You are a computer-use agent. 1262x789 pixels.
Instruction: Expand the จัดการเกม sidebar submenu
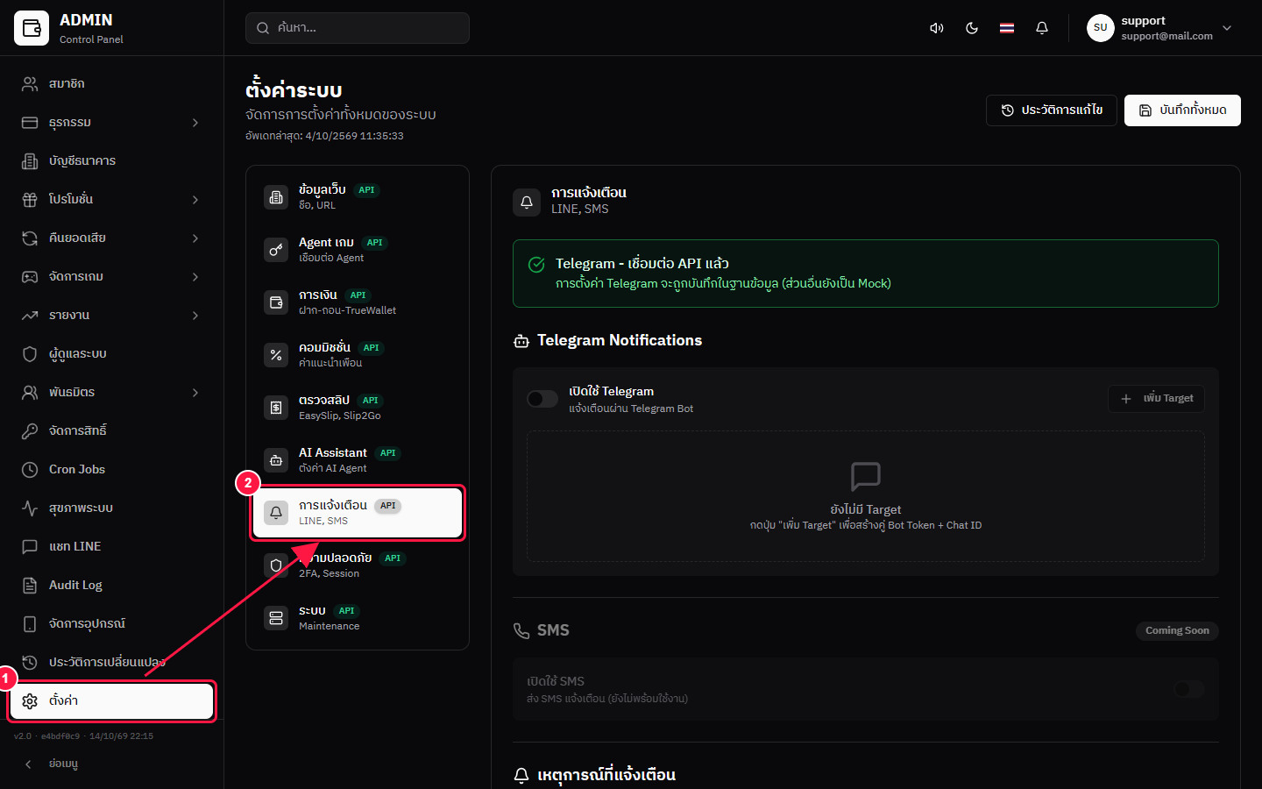195,277
